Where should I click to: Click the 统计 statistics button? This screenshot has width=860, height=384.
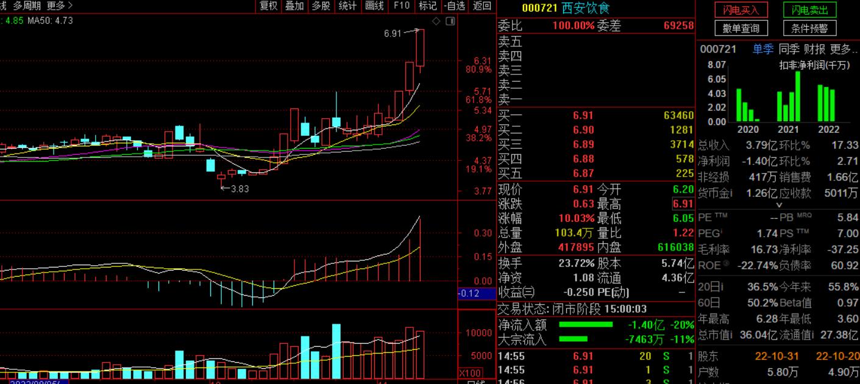pos(347,6)
